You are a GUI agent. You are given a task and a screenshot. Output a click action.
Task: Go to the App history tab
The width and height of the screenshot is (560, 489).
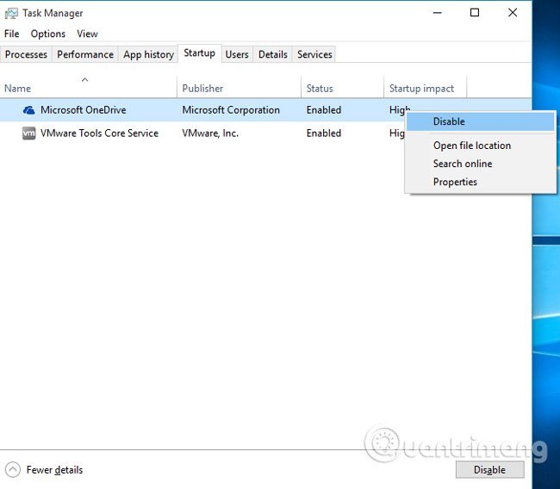148,54
